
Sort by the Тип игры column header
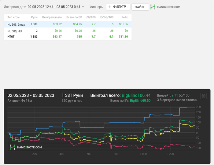(13, 17)
